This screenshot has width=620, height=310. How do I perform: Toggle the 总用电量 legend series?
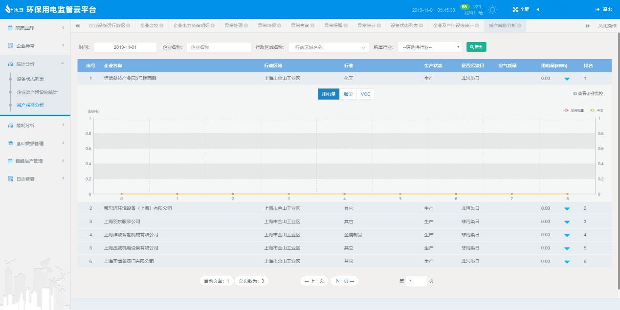tap(574, 111)
